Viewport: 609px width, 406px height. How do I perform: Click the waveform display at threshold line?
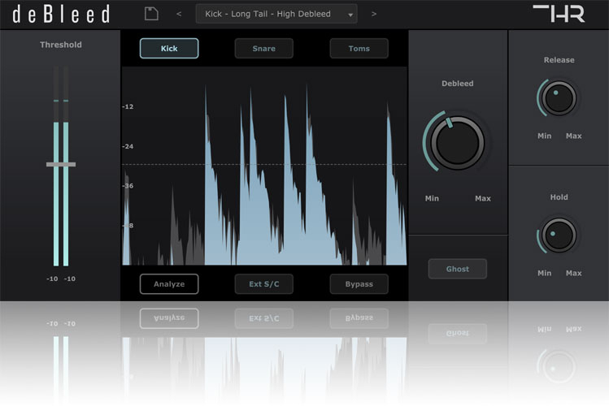click(264, 165)
